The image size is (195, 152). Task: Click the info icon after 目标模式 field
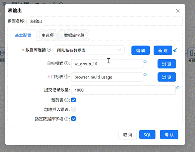[145, 61]
